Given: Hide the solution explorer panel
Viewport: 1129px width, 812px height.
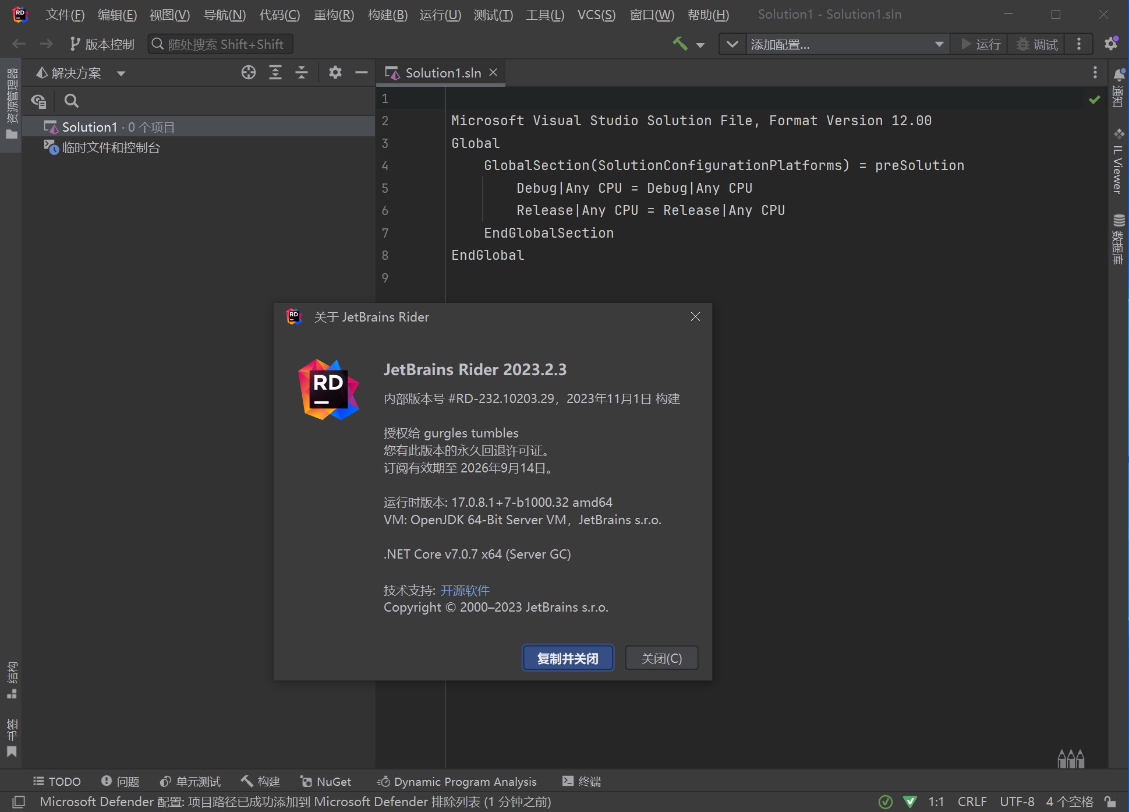Looking at the screenshot, I should click(x=362, y=72).
